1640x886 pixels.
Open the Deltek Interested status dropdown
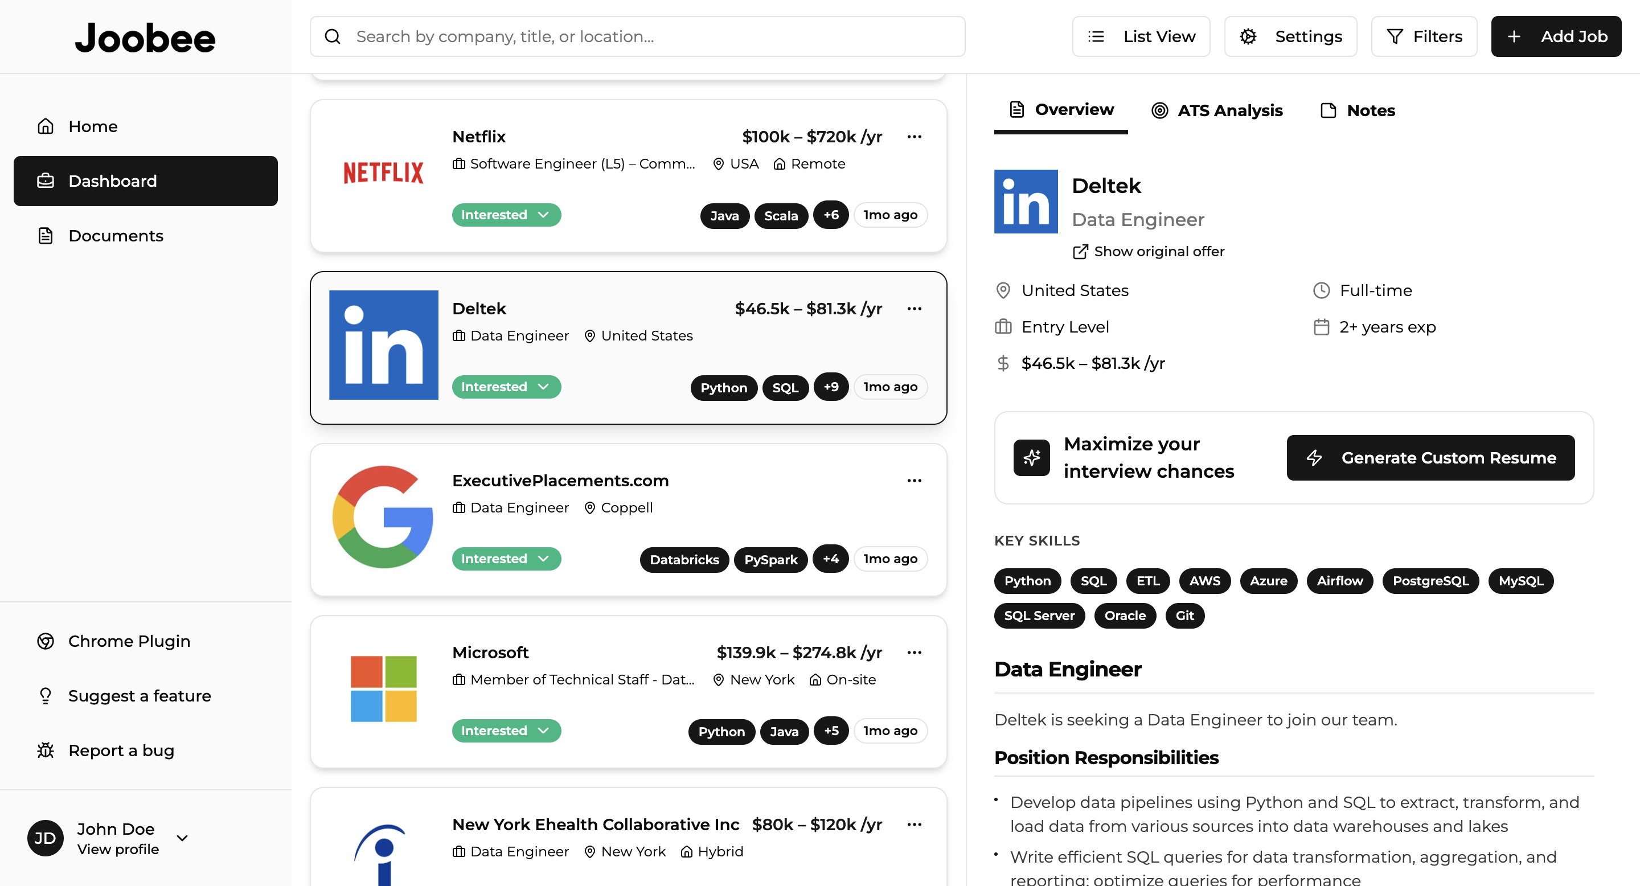[x=506, y=387]
